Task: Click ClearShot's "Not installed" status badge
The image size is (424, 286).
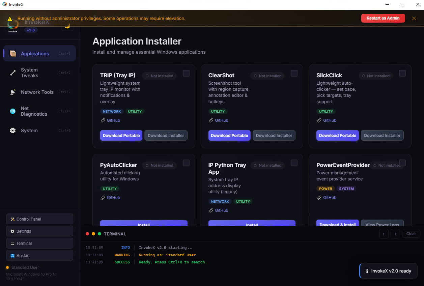Action: pos(267,76)
